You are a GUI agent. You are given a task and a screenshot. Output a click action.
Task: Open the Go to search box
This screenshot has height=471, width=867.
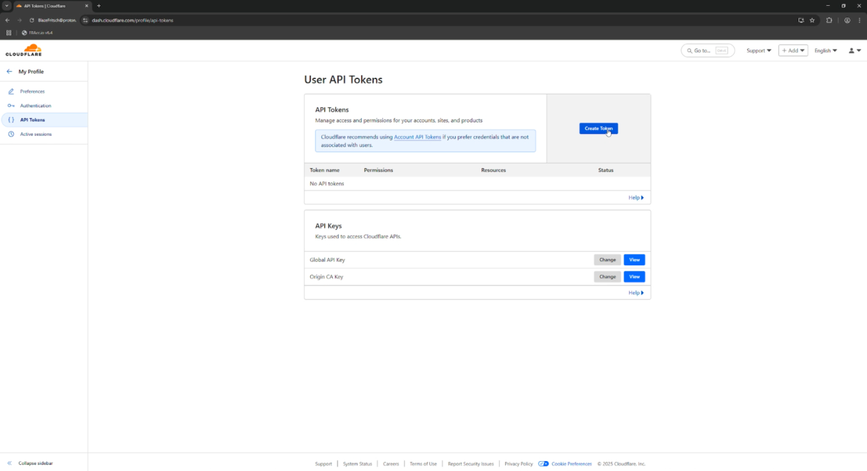[x=707, y=50]
